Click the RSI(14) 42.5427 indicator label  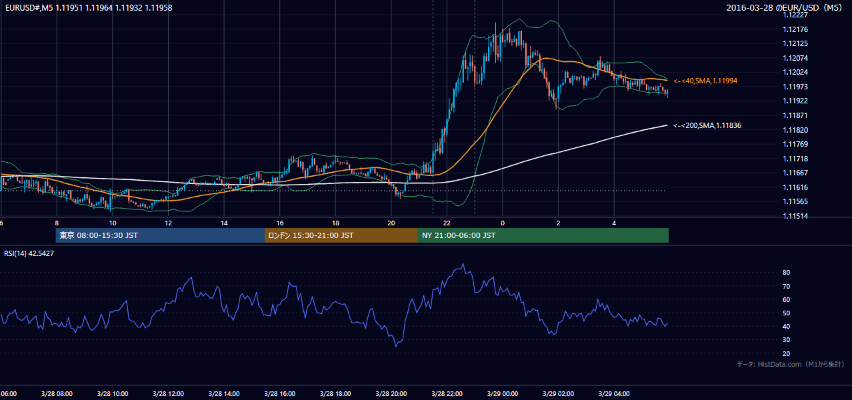coord(29,253)
